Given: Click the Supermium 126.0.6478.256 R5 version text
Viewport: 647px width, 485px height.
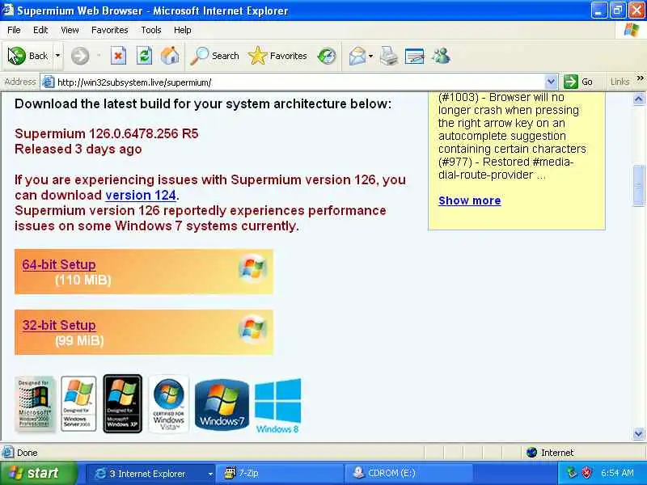Looking at the screenshot, I should (x=107, y=133).
